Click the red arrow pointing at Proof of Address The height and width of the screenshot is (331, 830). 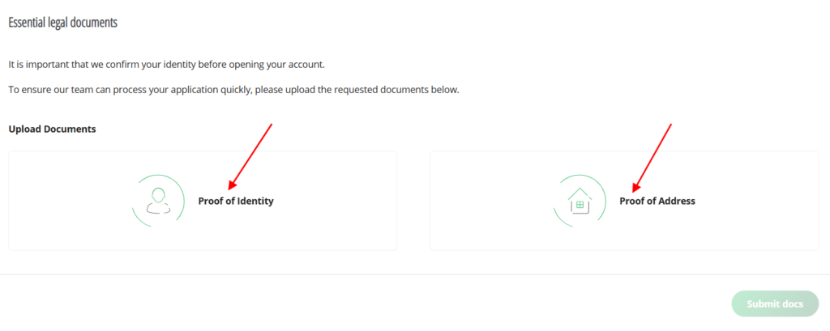pyautogui.click(x=652, y=155)
